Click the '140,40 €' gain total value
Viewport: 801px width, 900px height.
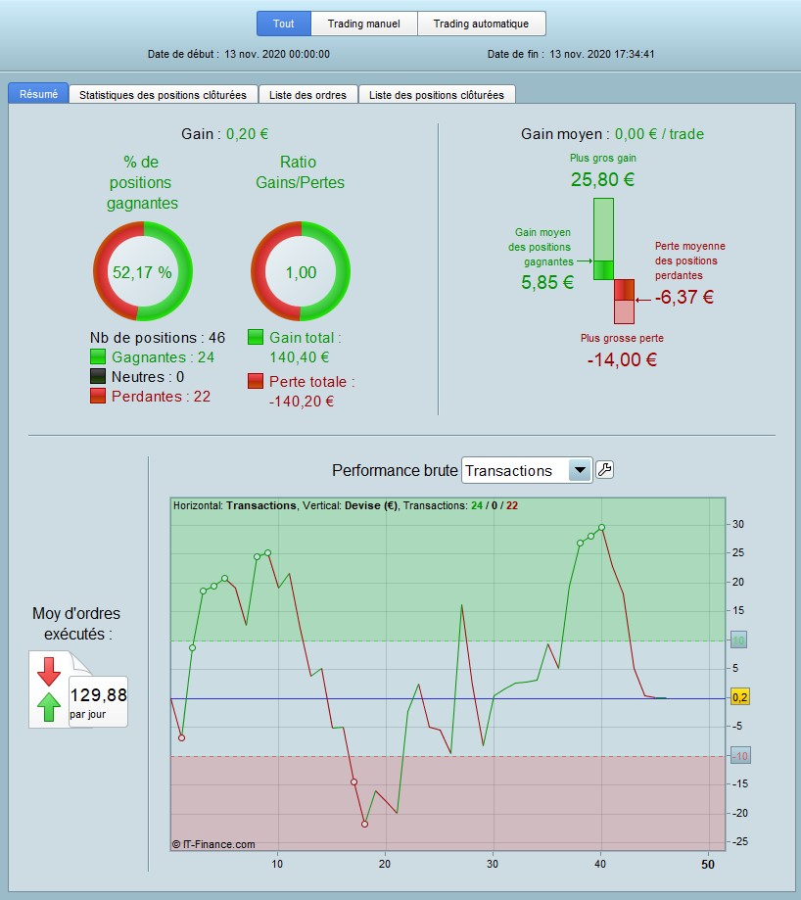(300, 357)
